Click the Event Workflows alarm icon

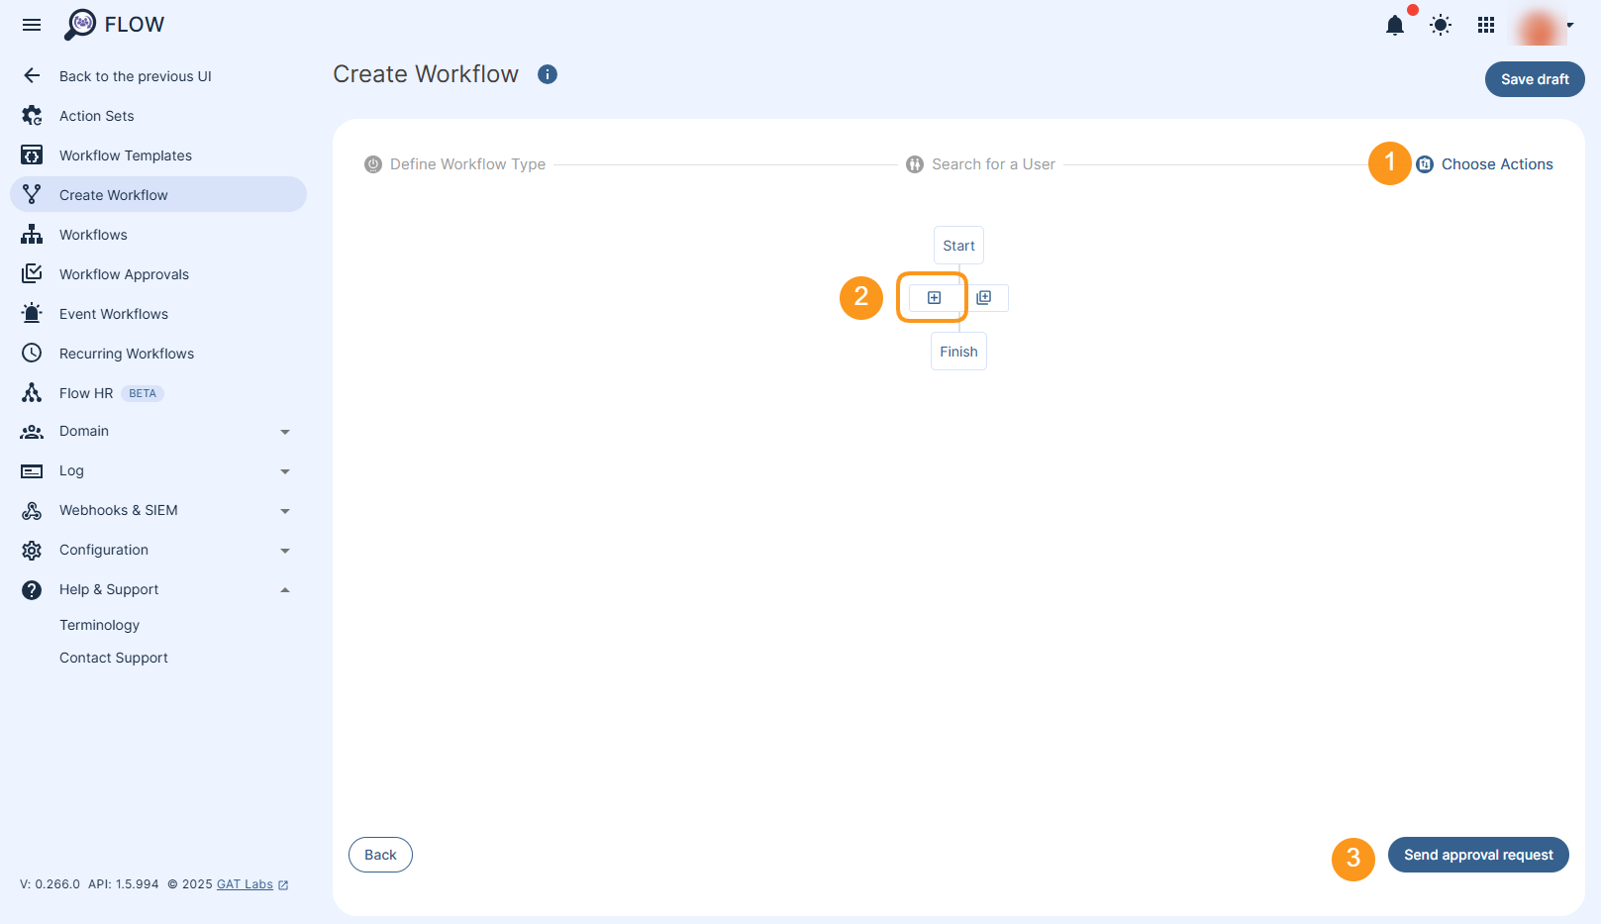[31, 313]
